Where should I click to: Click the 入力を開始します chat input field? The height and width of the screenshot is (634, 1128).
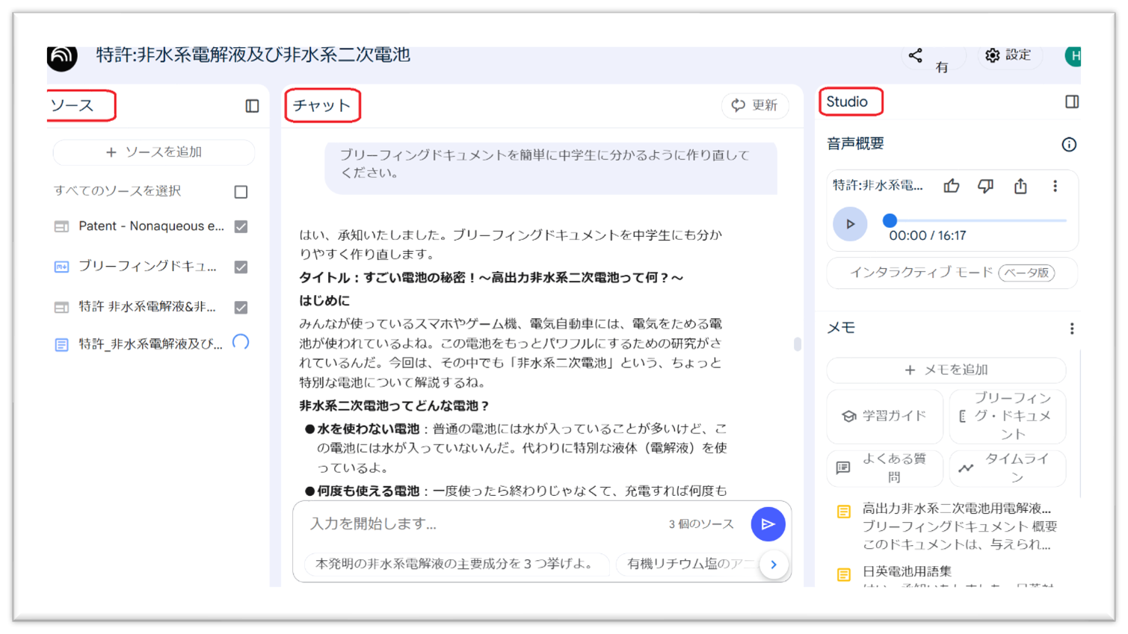pos(478,523)
